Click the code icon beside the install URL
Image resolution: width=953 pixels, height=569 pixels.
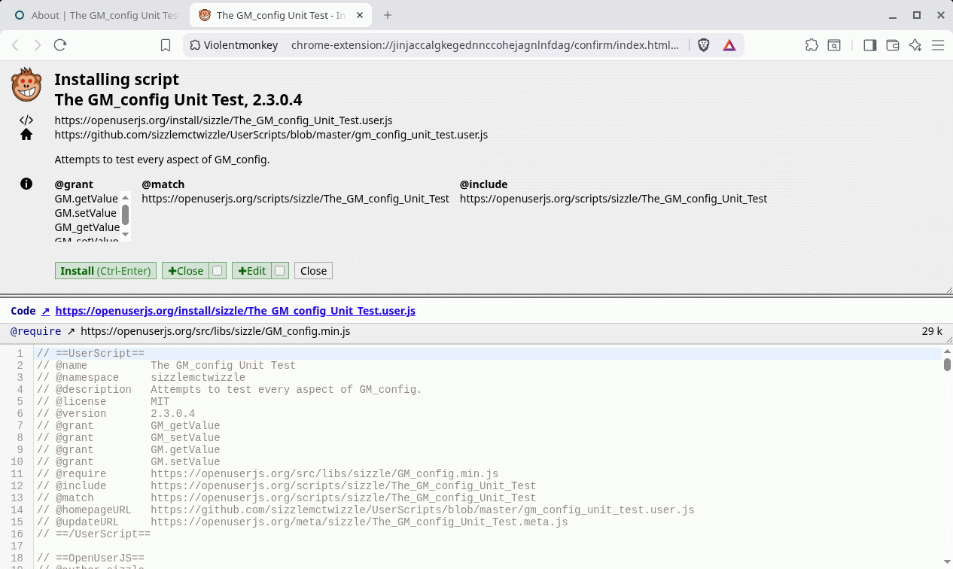(26, 120)
